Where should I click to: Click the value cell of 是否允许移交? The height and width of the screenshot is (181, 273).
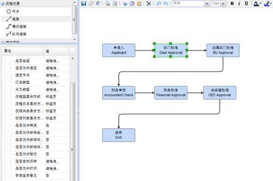(57, 154)
